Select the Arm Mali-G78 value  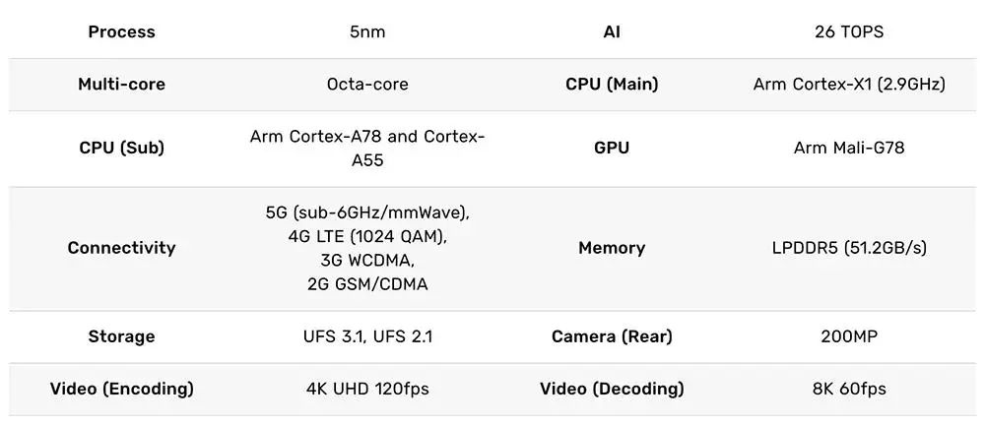(x=849, y=148)
